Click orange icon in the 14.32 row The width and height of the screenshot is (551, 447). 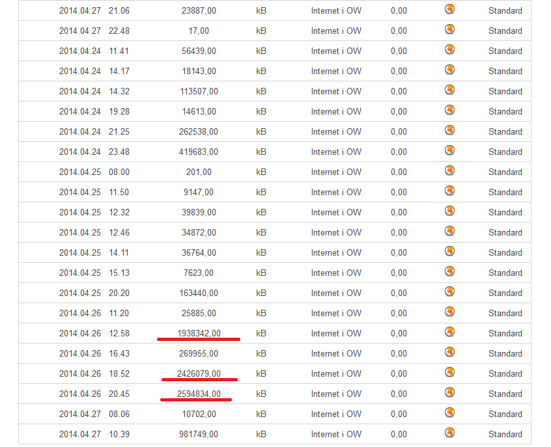point(449,90)
